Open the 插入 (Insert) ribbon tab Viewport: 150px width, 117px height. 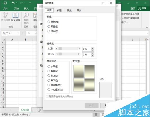[26, 8]
